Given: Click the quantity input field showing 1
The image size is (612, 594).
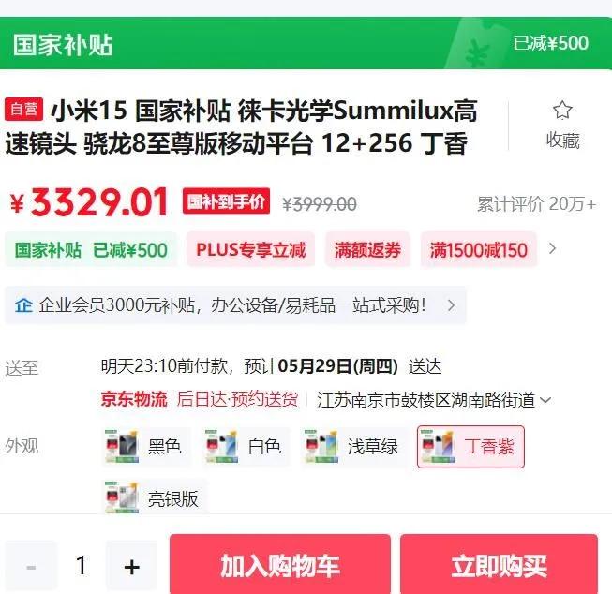Looking at the screenshot, I should (x=82, y=565).
